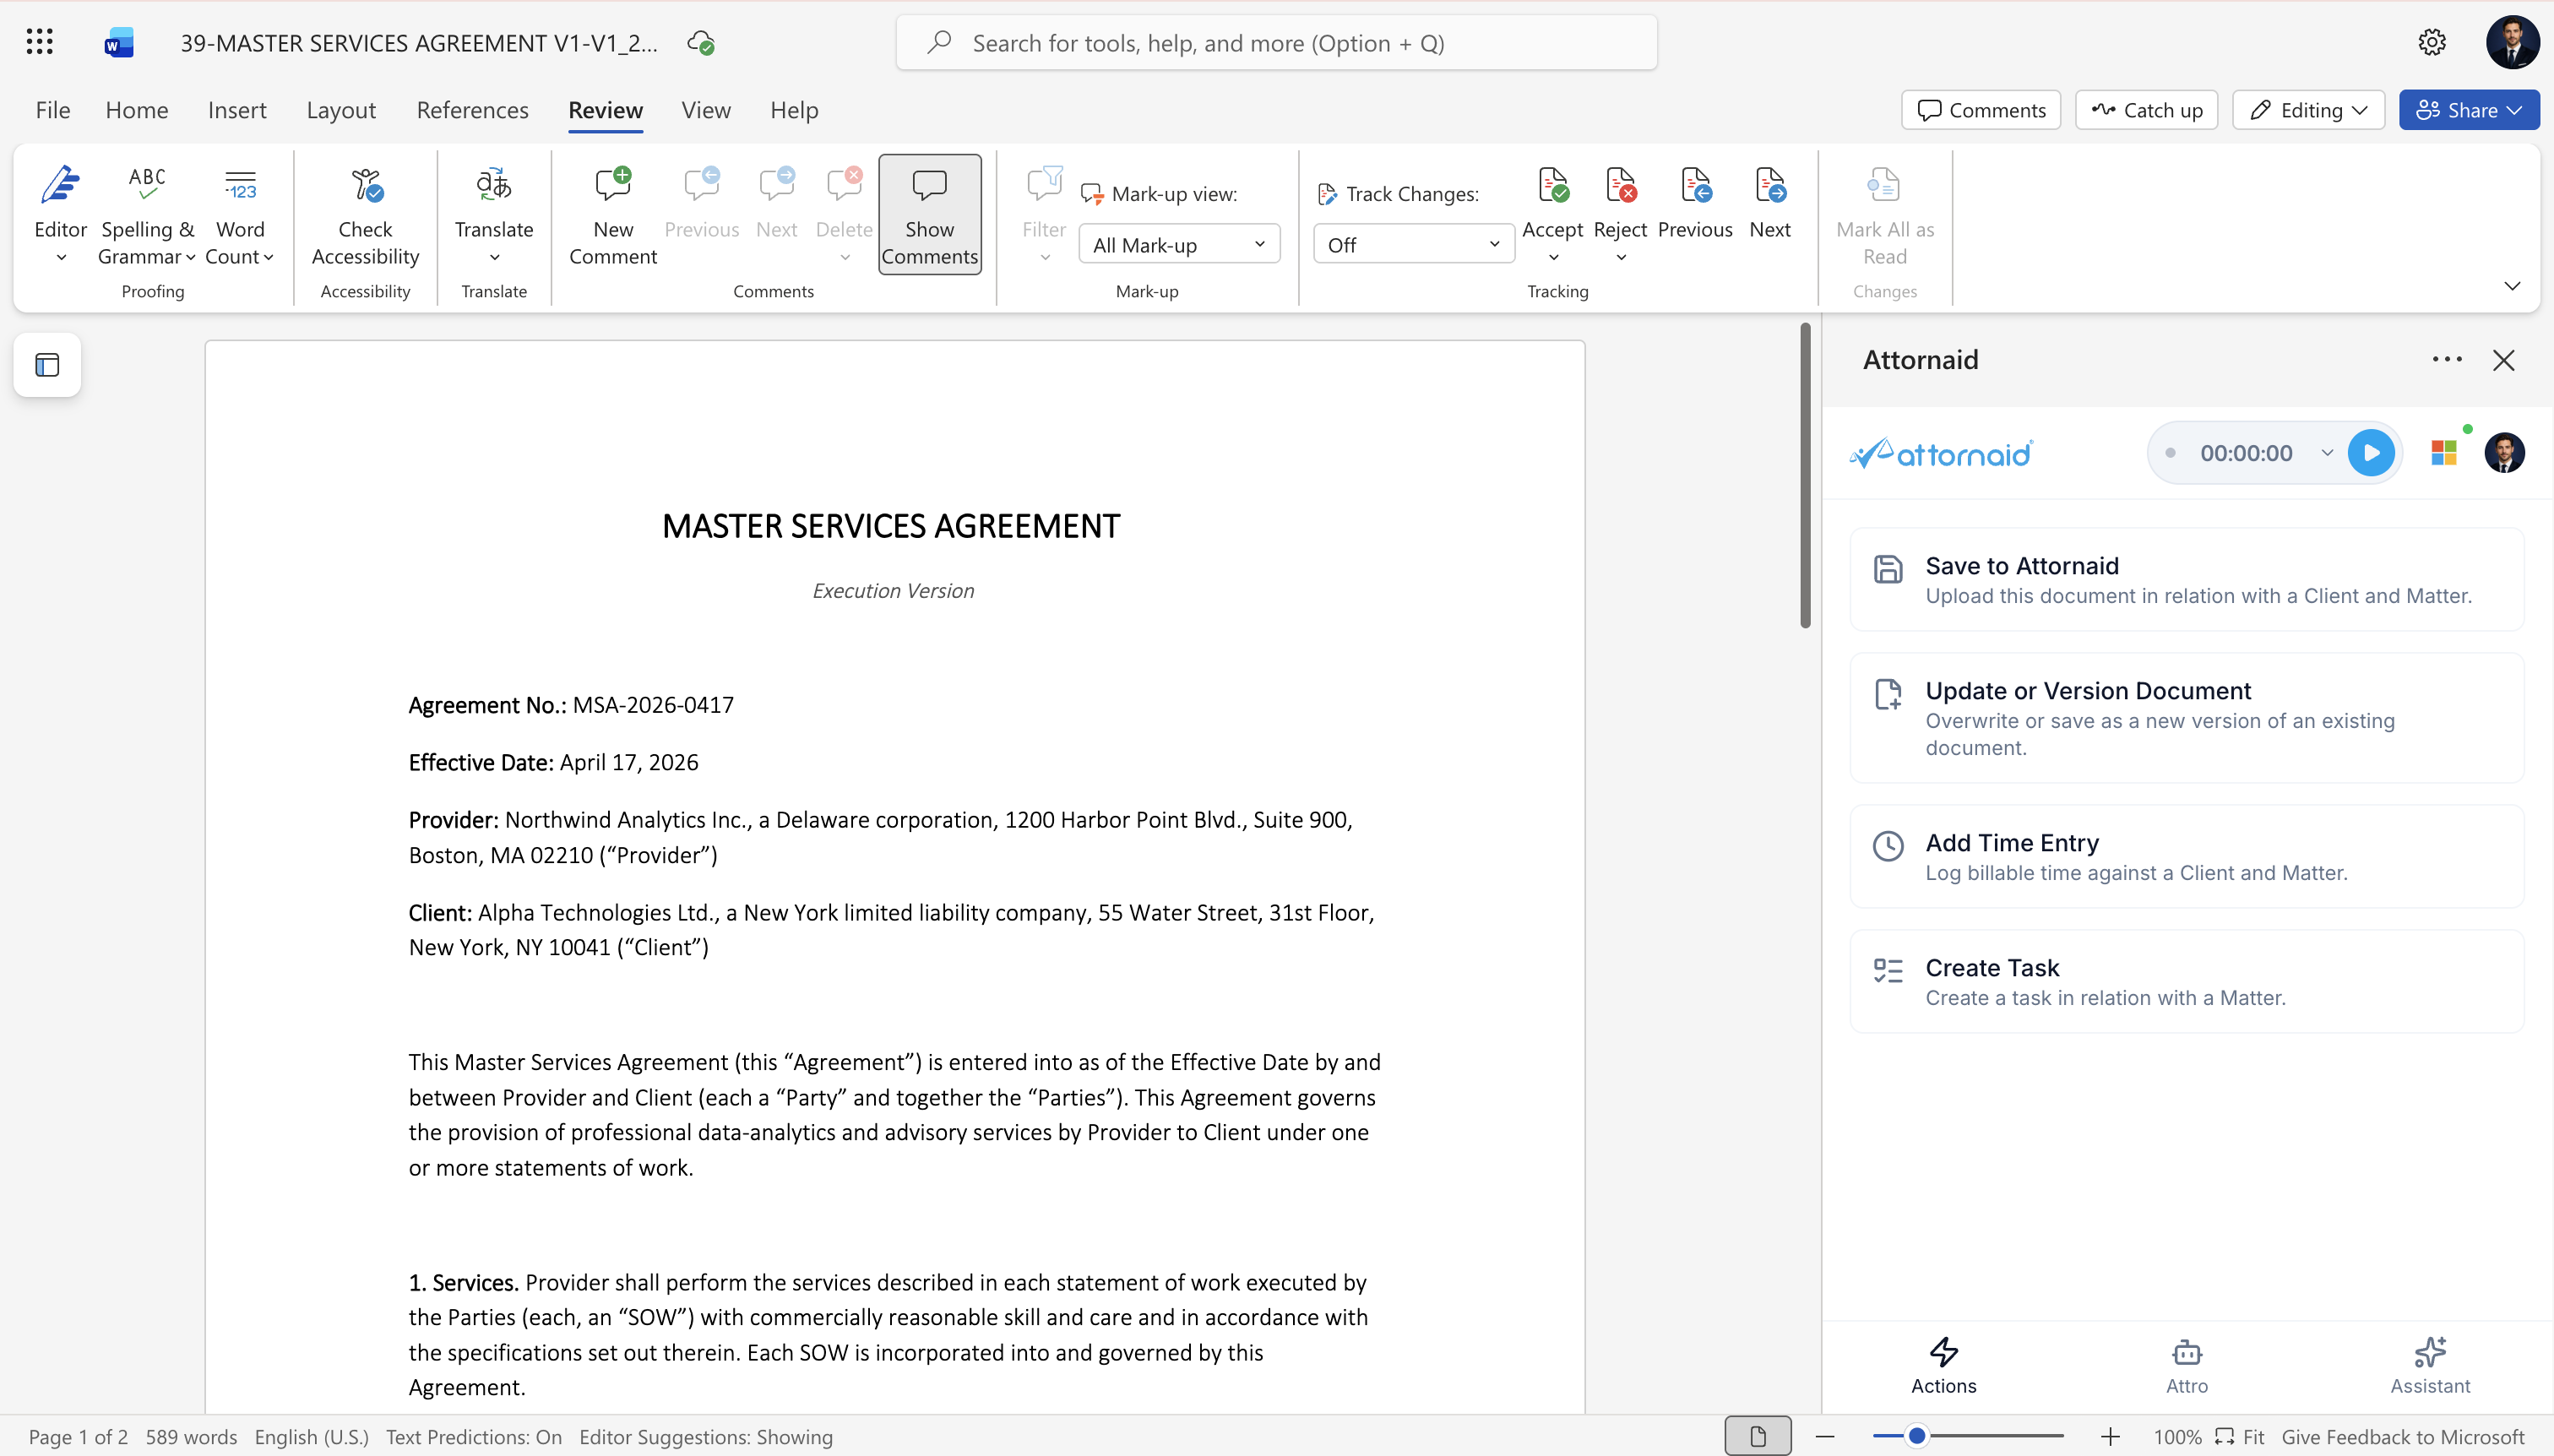Open the References ribbon tab
This screenshot has height=1456, width=2554.
[472, 110]
